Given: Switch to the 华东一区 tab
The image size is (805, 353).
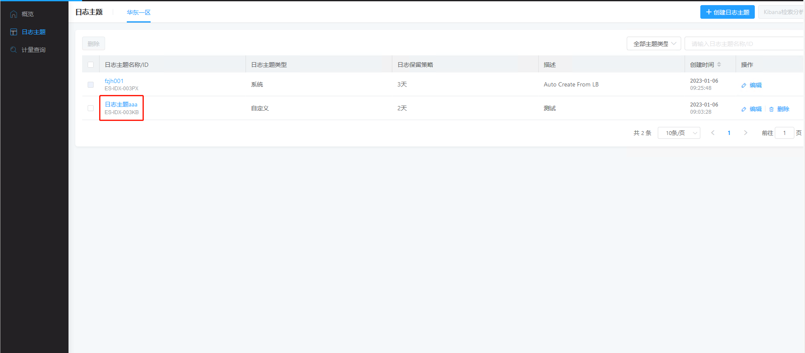Looking at the screenshot, I should pos(139,12).
